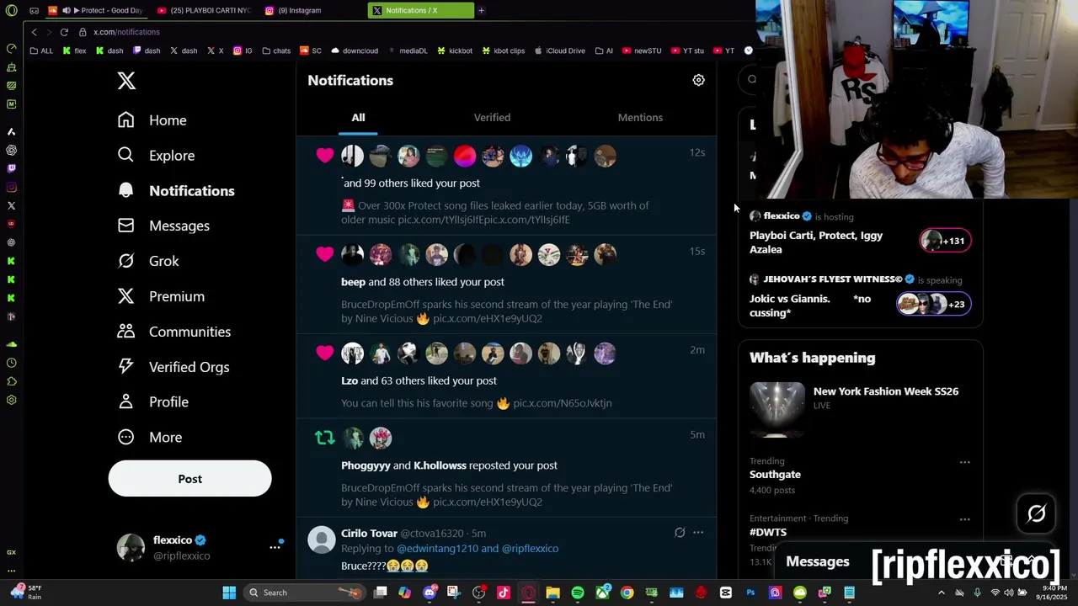Open Windows Start menu
The image size is (1078, 606).
coord(229,593)
